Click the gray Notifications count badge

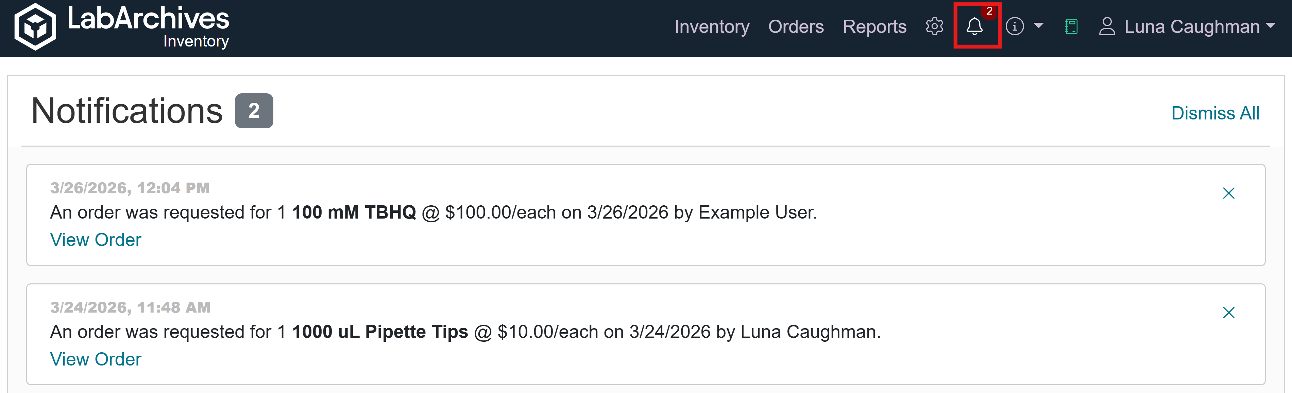coord(254,111)
